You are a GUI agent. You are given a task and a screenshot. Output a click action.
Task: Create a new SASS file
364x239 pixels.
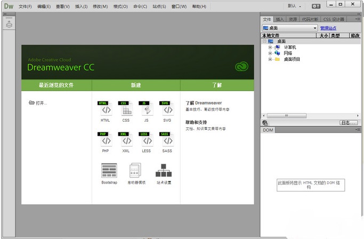point(168,140)
